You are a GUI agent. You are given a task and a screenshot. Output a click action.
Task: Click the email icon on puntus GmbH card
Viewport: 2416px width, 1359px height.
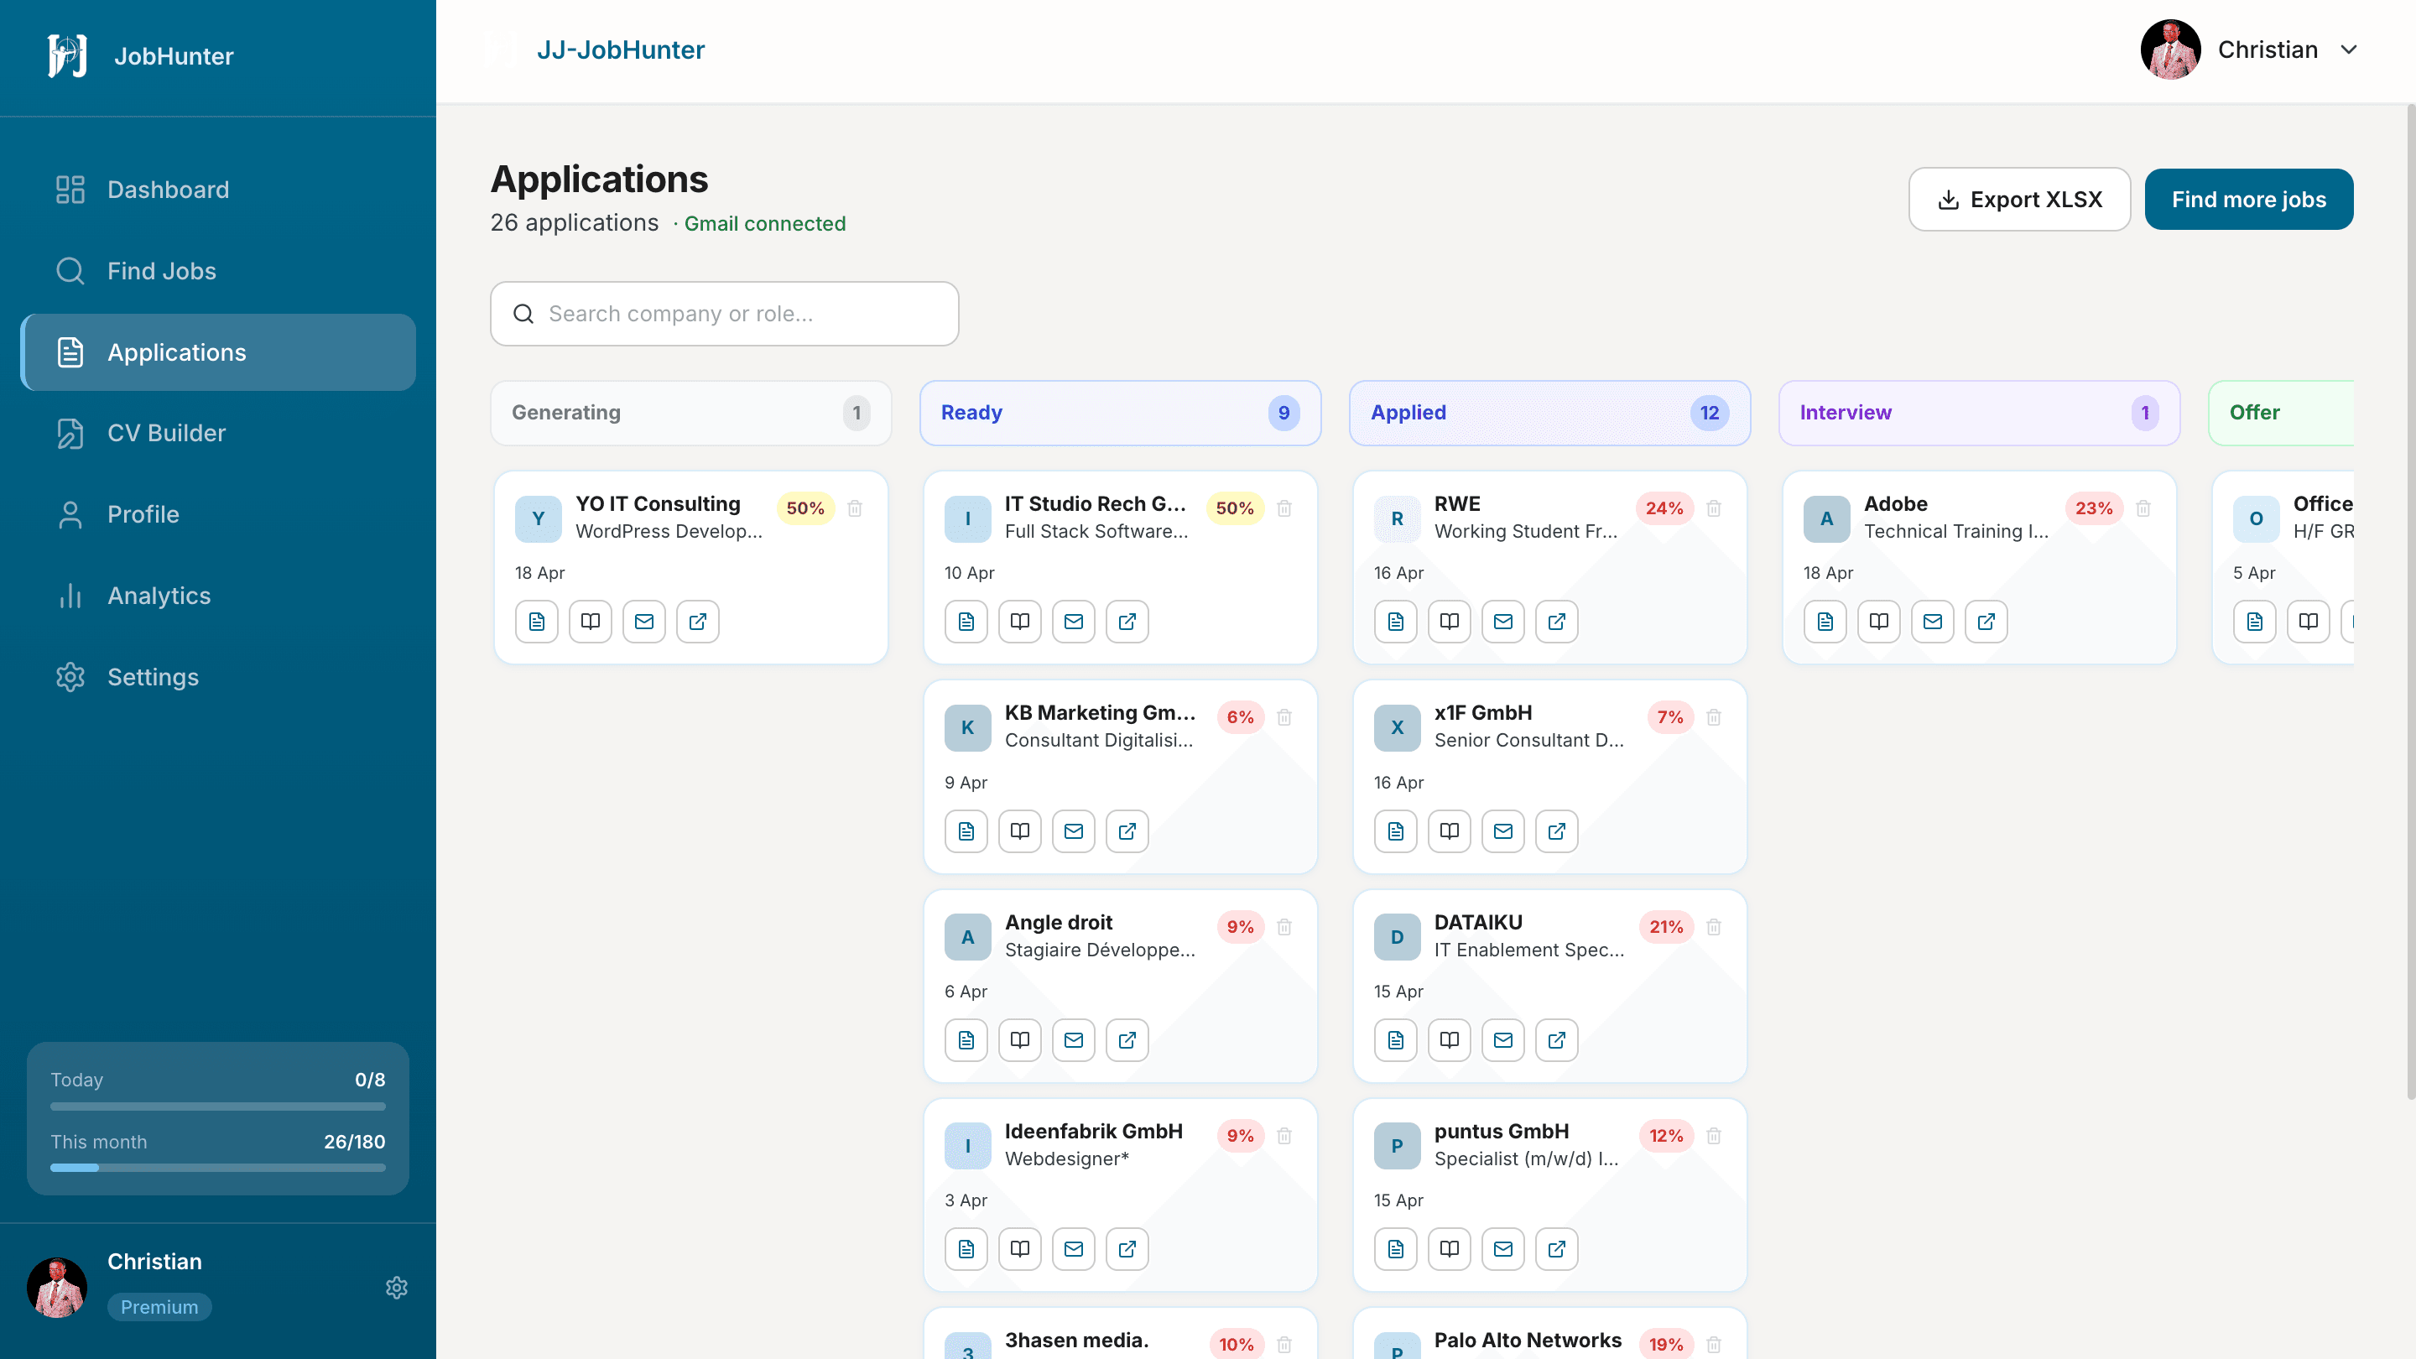pos(1503,1249)
